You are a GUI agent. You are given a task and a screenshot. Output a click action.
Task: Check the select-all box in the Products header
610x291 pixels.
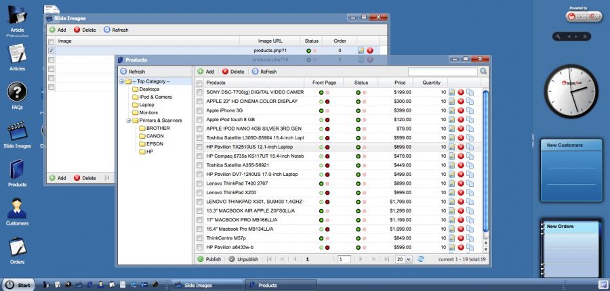(x=199, y=83)
